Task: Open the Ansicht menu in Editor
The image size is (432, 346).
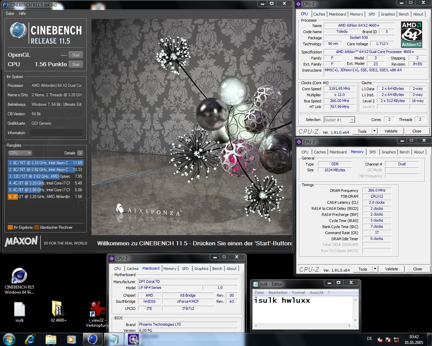Action: point(317,293)
